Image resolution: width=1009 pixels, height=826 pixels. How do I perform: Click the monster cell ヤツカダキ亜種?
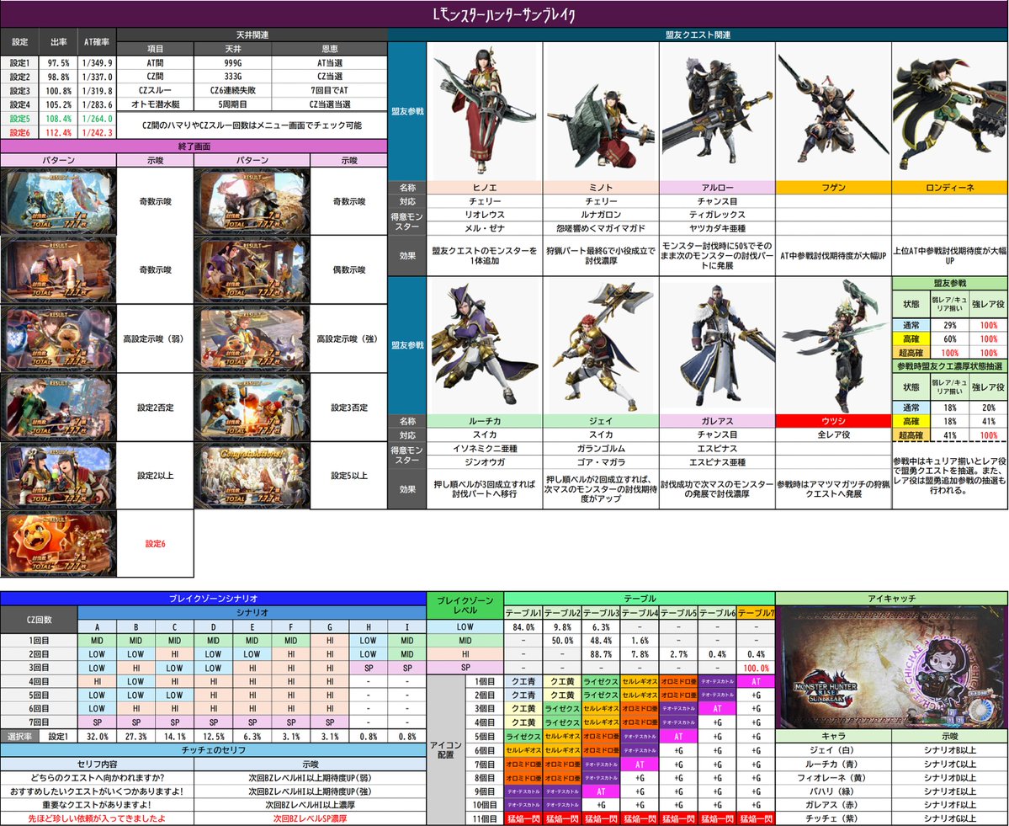[x=718, y=228]
